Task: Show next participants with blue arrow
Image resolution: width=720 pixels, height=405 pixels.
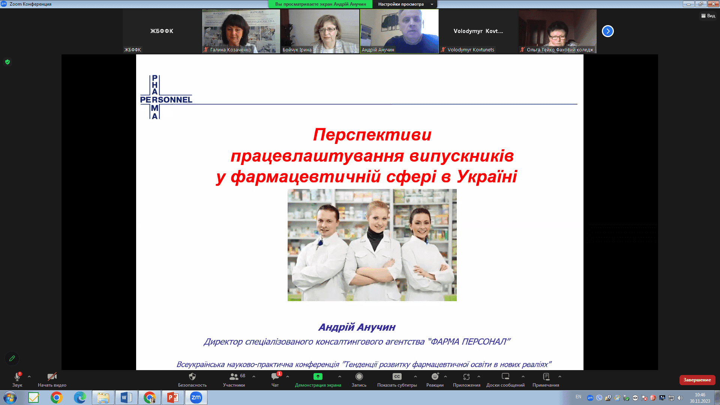Action: pos(608,31)
